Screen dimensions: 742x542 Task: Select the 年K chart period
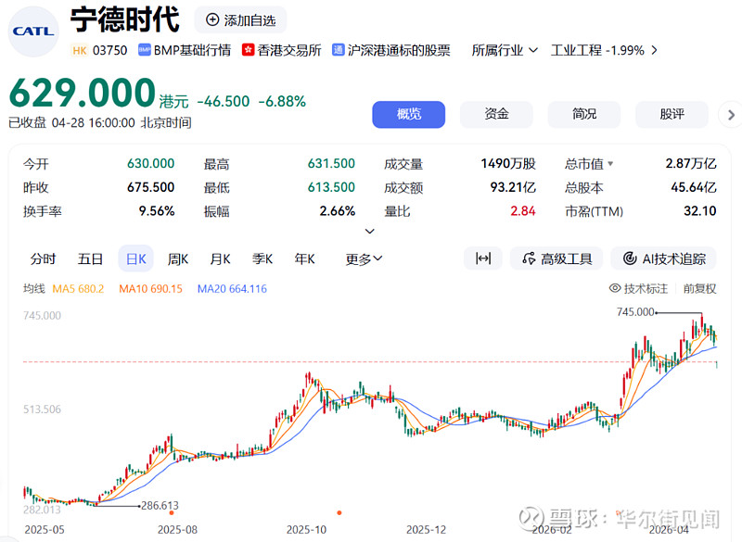304,258
